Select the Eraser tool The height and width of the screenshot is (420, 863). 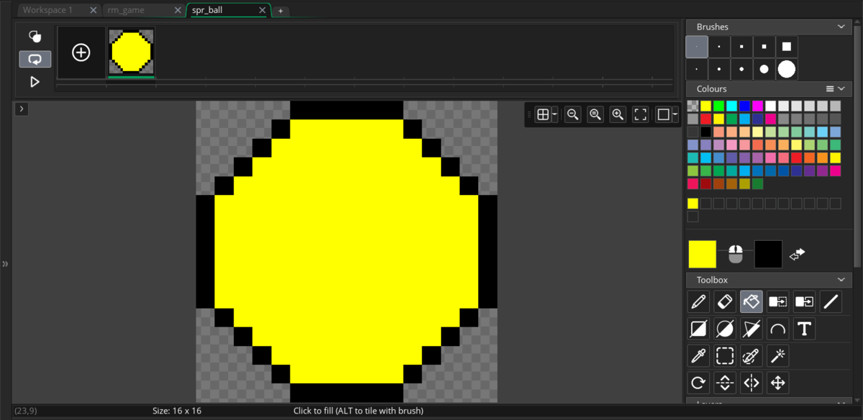click(x=725, y=301)
